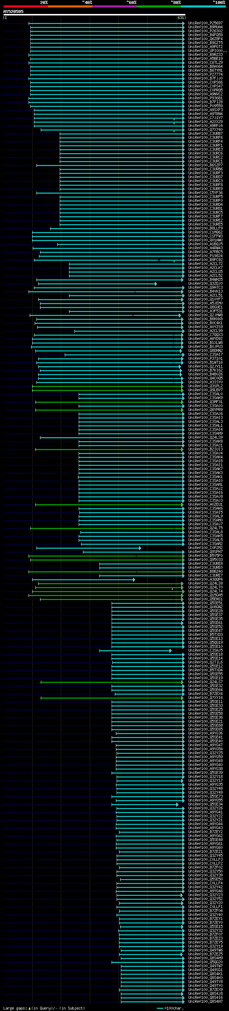Viewport: 229px width, 1011px height.
Task: Open hit UniRef100_Q2TIL6
Action: 205,662
